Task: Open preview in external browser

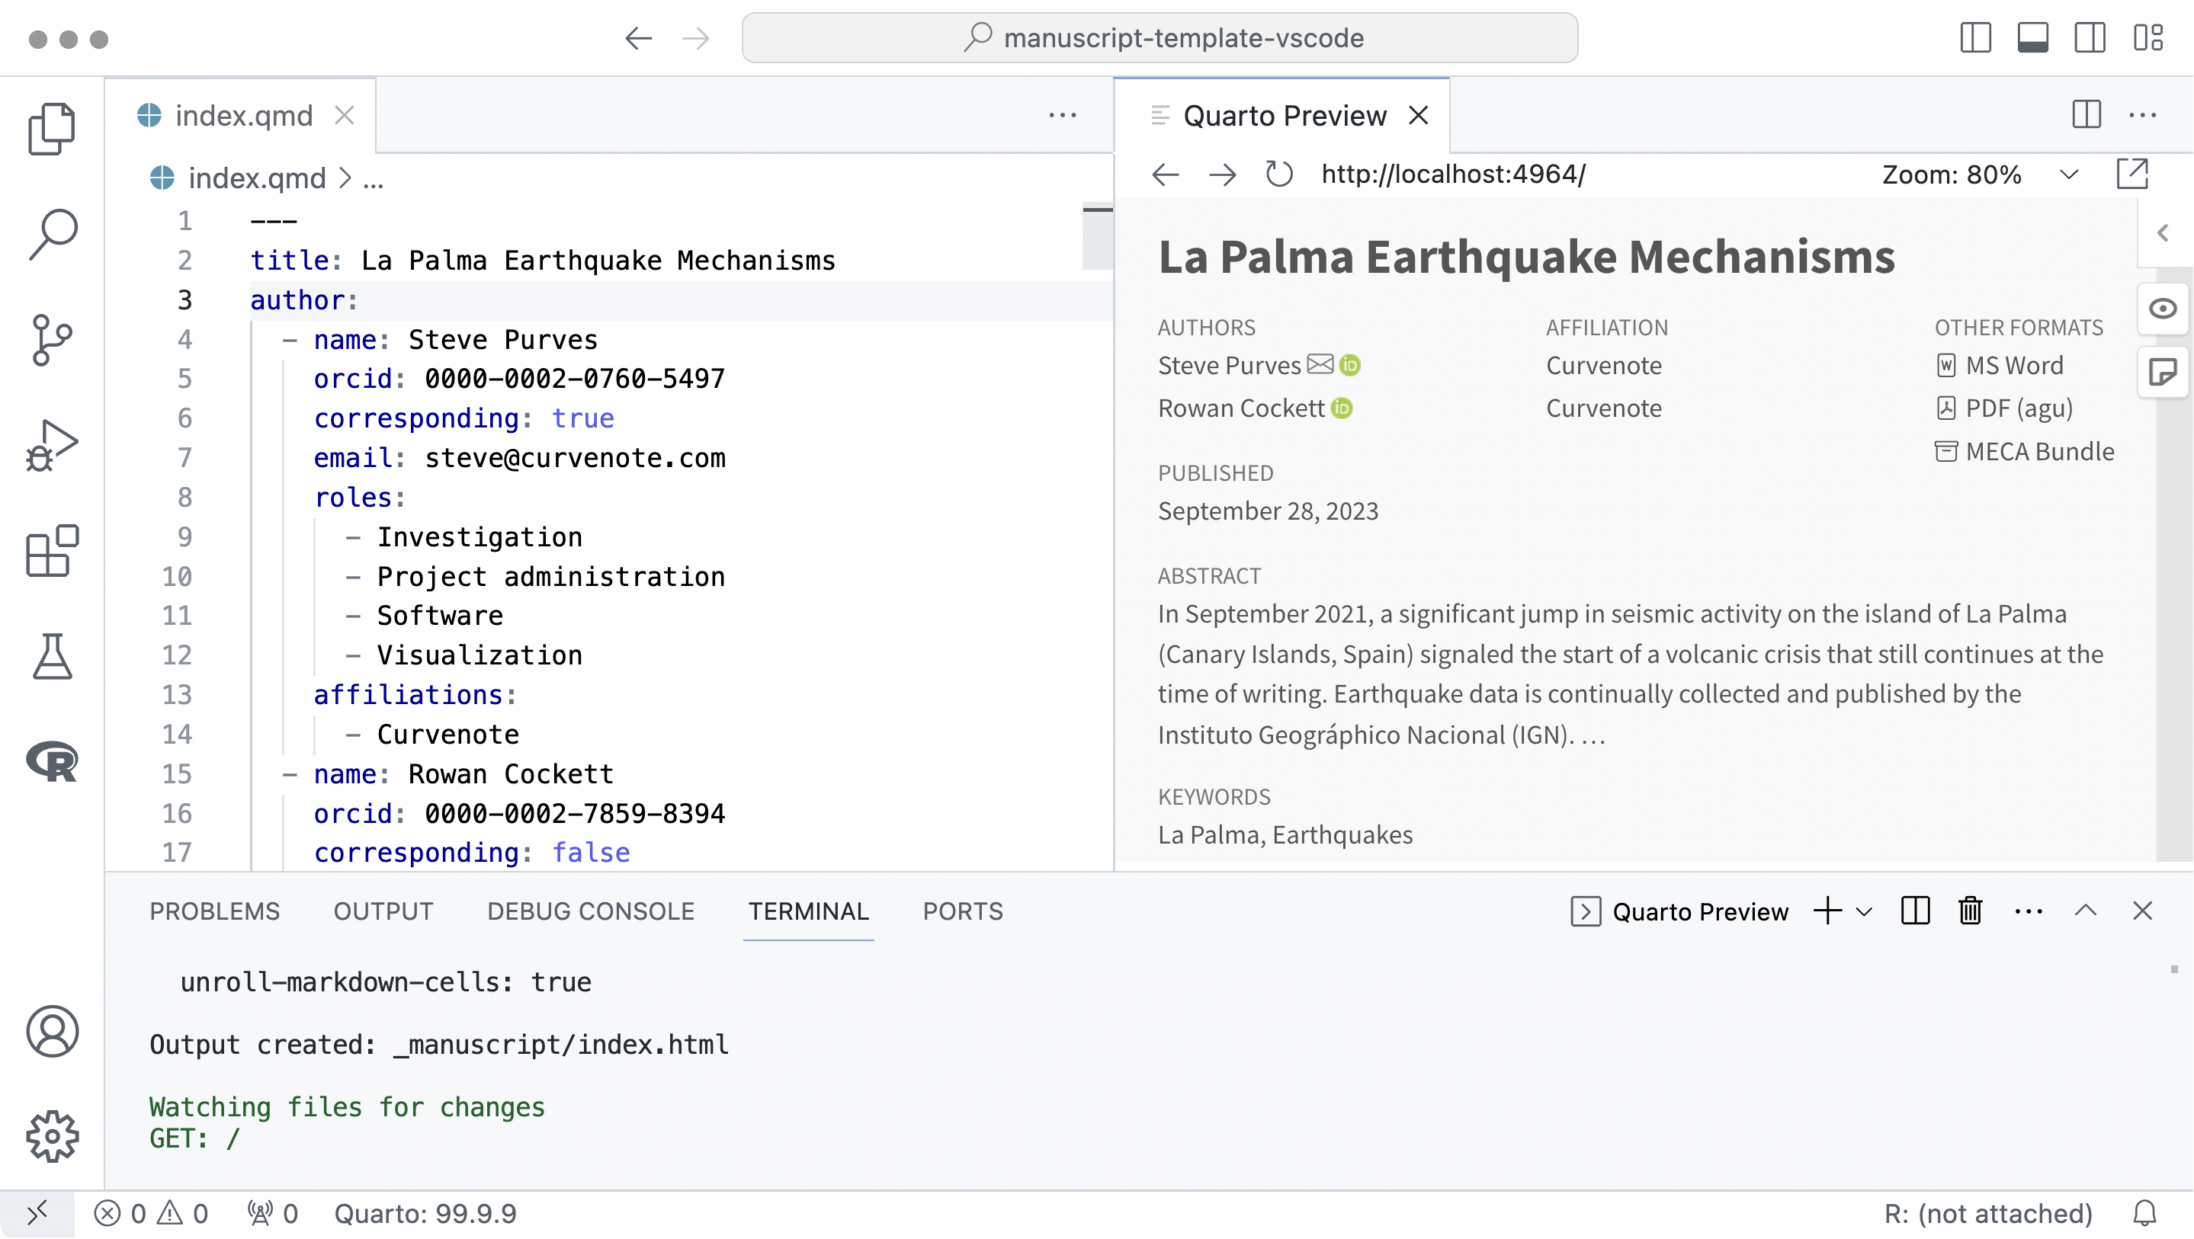Action: [x=2135, y=174]
